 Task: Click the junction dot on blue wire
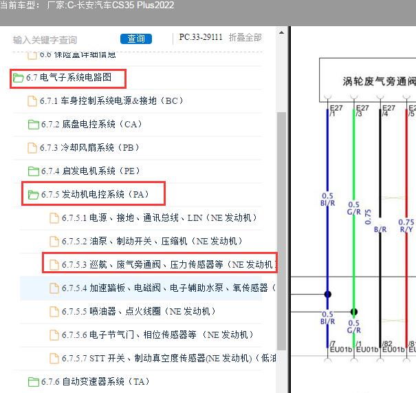pyautogui.click(x=328, y=294)
